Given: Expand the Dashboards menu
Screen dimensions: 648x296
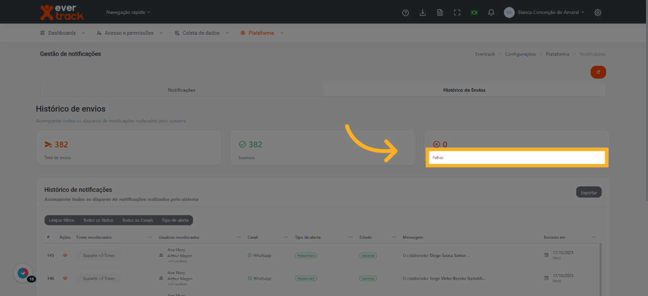Looking at the screenshot, I should click(62, 33).
